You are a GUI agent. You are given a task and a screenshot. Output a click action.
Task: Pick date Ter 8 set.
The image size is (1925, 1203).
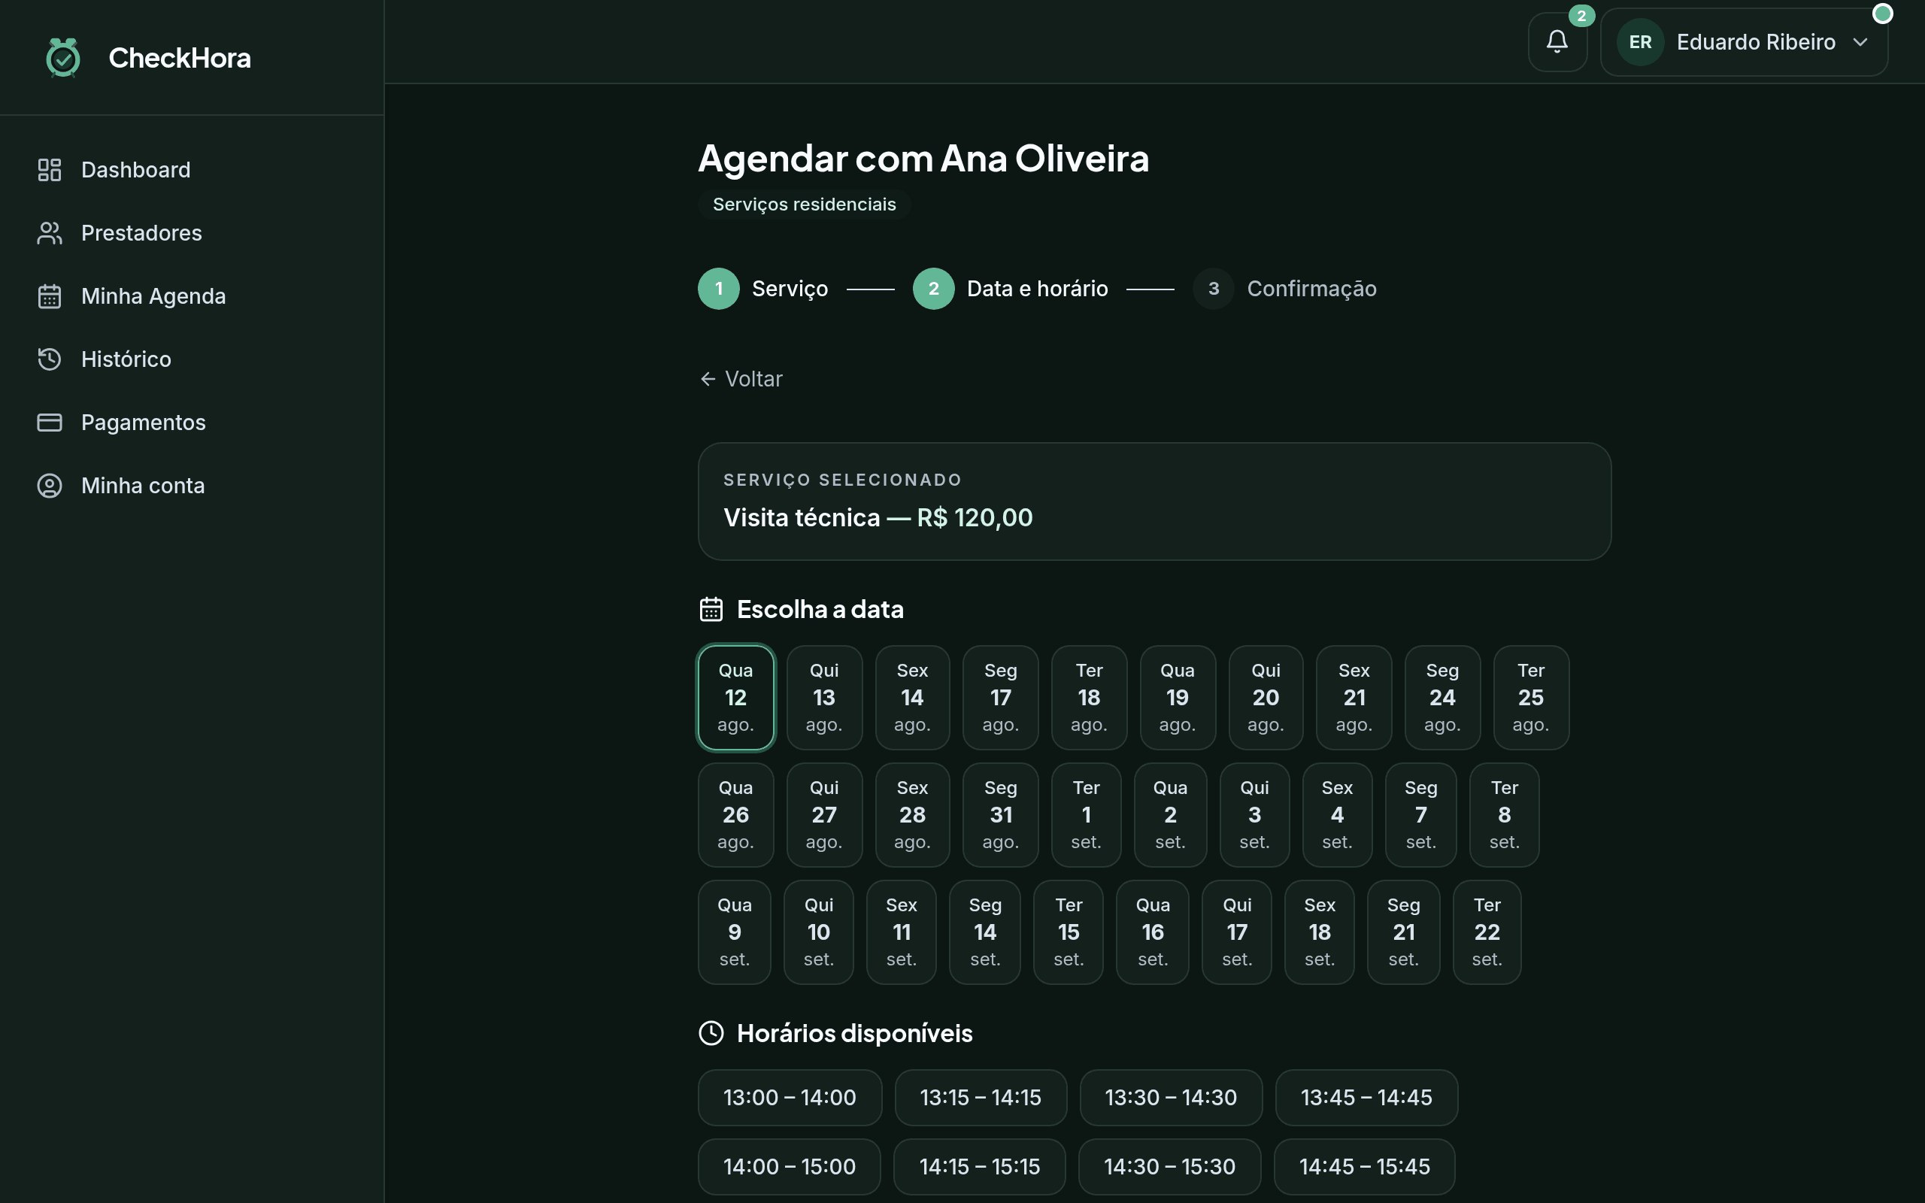pos(1504,815)
